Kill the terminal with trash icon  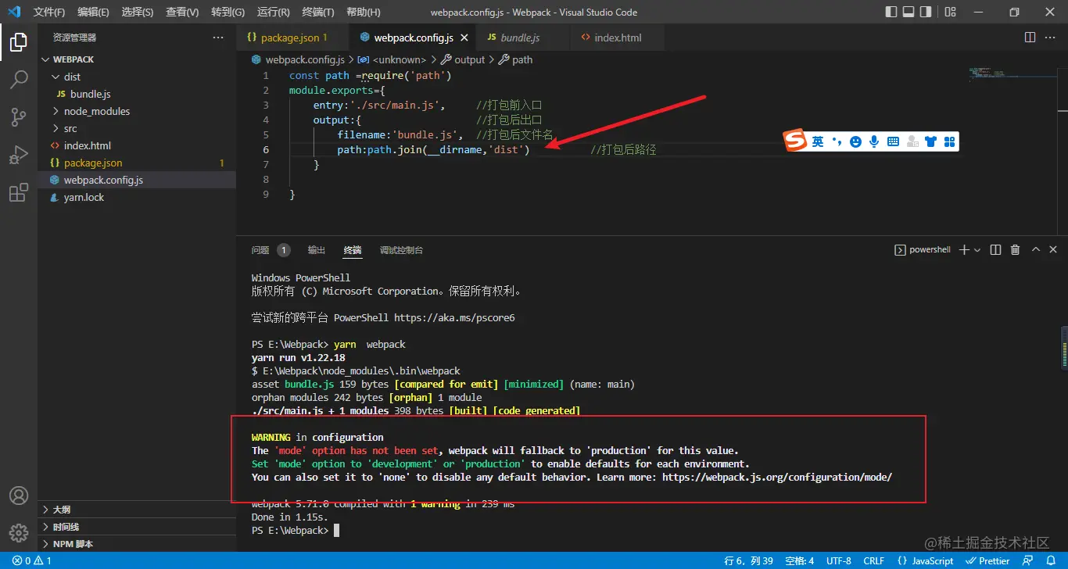pos(1015,250)
